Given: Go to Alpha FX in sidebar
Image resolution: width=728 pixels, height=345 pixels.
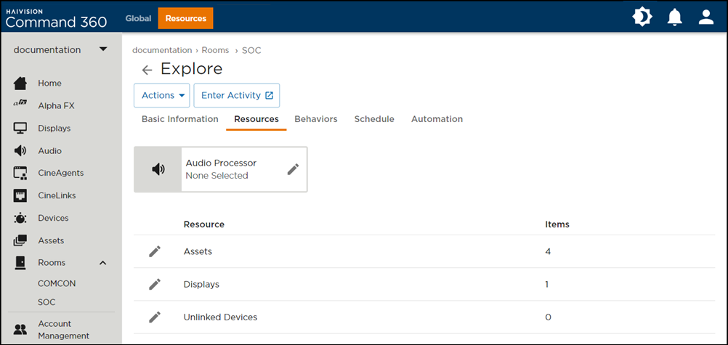Looking at the screenshot, I should click(56, 105).
